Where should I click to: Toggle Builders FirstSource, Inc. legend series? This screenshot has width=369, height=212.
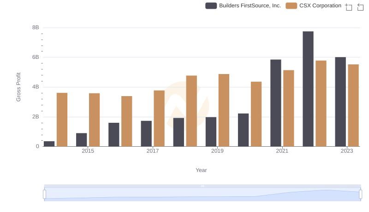pyautogui.click(x=243, y=6)
